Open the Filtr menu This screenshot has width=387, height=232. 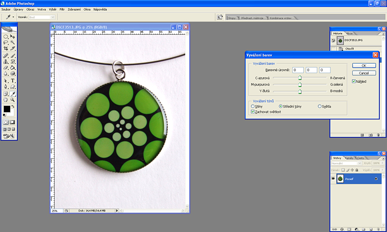pyautogui.click(x=62, y=9)
